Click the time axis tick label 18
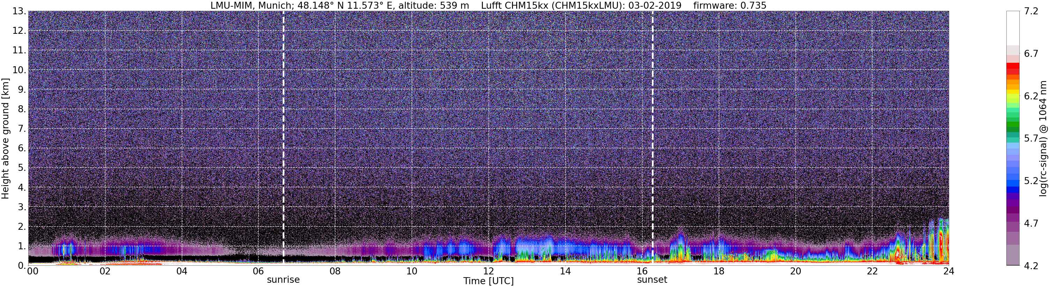The image size is (1050, 288). (718, 271)
